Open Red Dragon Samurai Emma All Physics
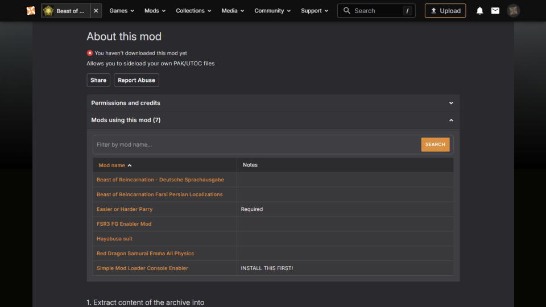Viewport: 546px width, 307px height. point(145,254)
